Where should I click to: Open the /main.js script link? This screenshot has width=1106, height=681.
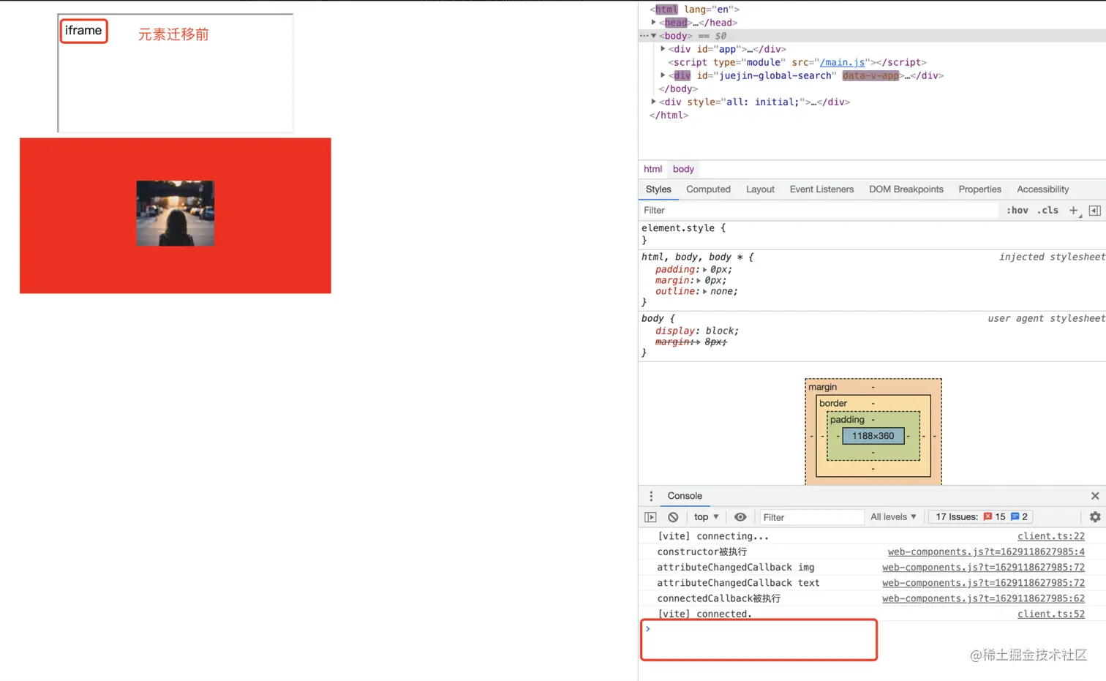pyautogui.click(x=843, y=62)
